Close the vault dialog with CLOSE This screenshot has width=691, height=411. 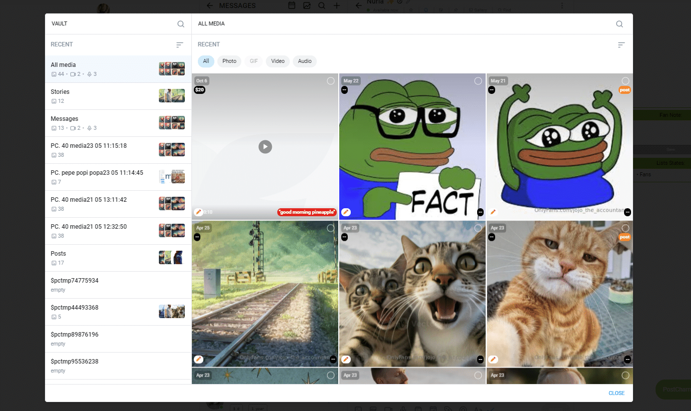pos(617,393)
